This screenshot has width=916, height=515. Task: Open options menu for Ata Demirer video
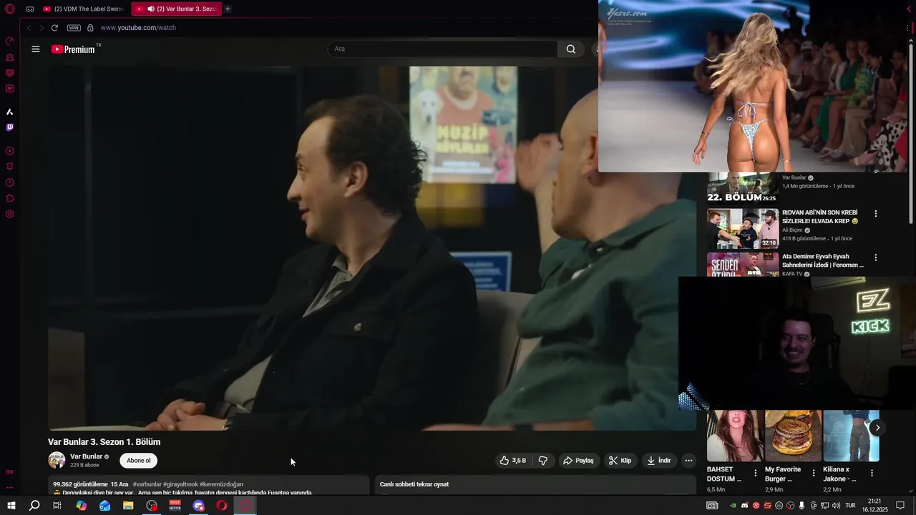click(x=875, y=257)
